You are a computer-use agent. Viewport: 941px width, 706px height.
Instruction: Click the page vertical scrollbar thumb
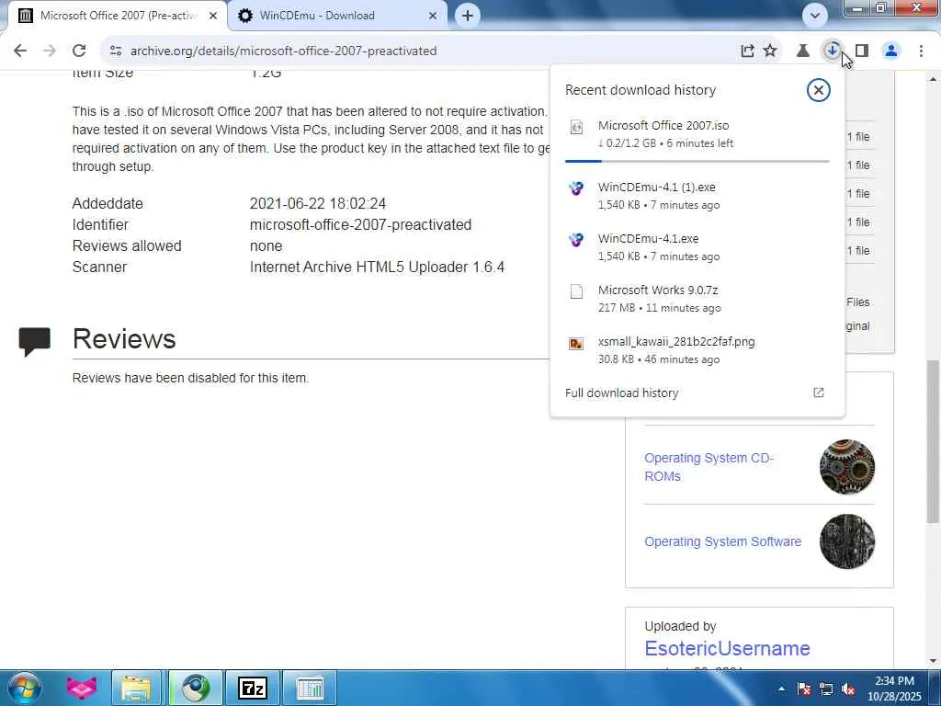tap(933, 441)
